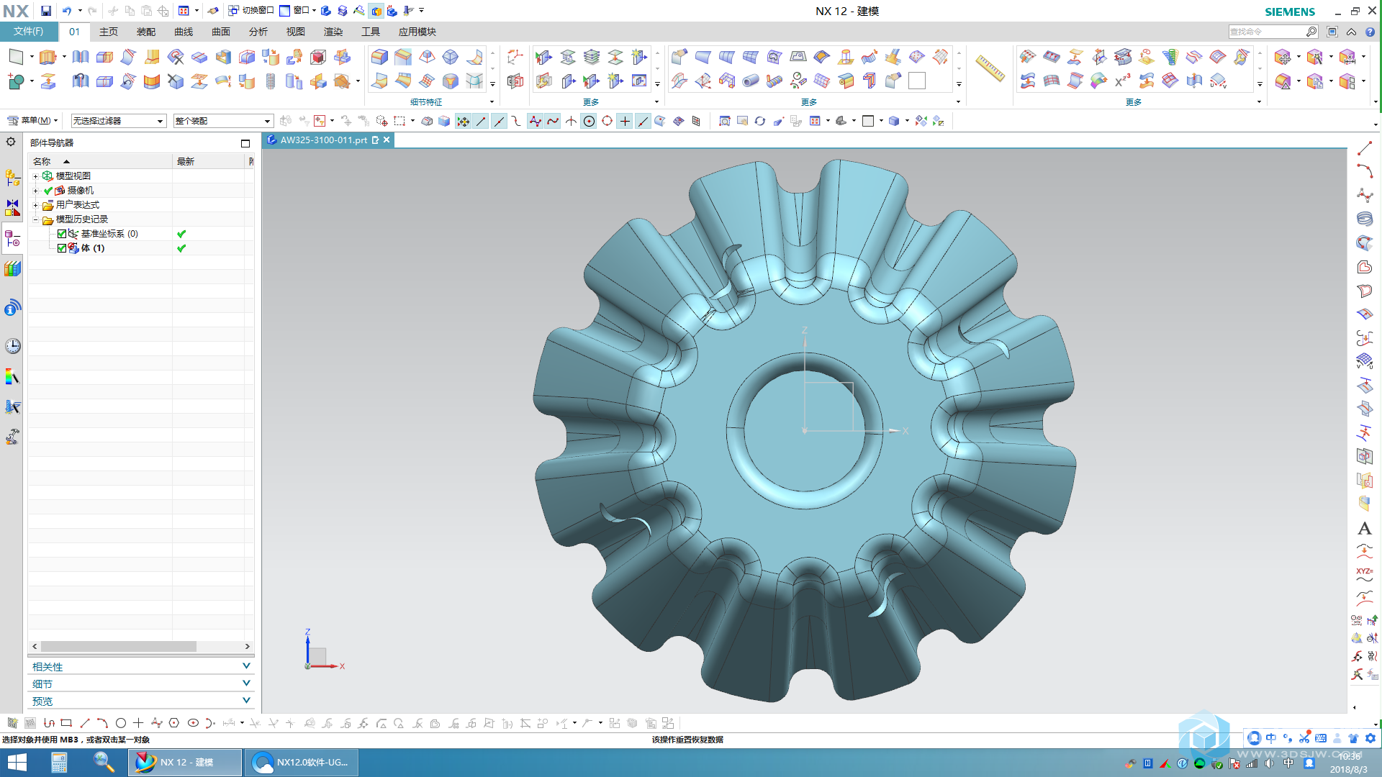1382x777 pixels.
Task: Uncheck the 基准坐标系 (0) checkbox
Action: click(62, 234)
